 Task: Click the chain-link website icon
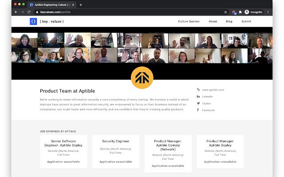(x=198, y=90)
